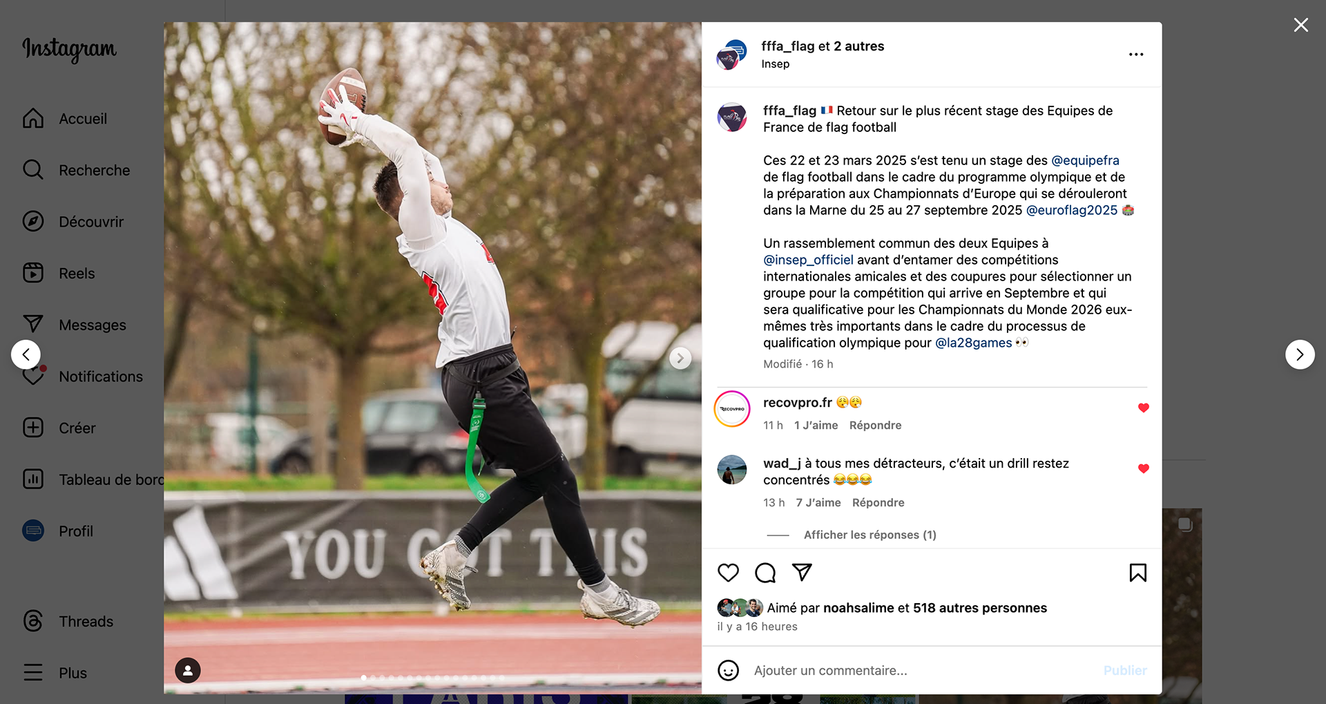Go to next post with right arrow
The image size is (1326, 704).
click(x=1299, y=354)
